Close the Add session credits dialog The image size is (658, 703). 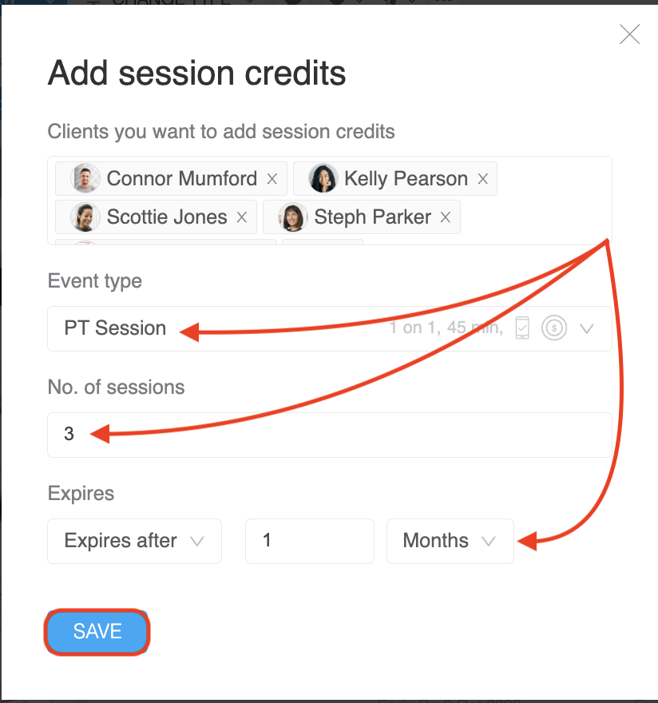(x=629, y=34)
